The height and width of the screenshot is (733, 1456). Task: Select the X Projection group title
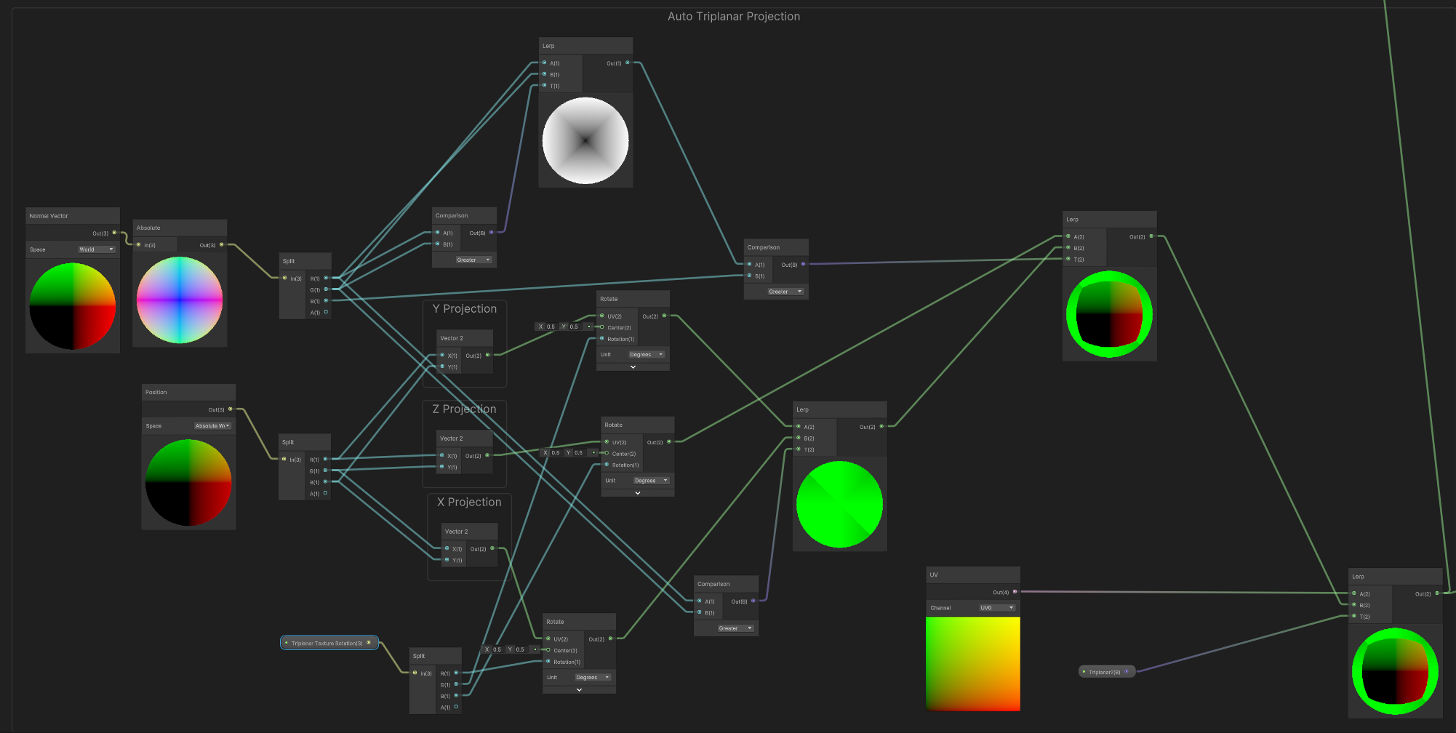click(x=469, y=502)
